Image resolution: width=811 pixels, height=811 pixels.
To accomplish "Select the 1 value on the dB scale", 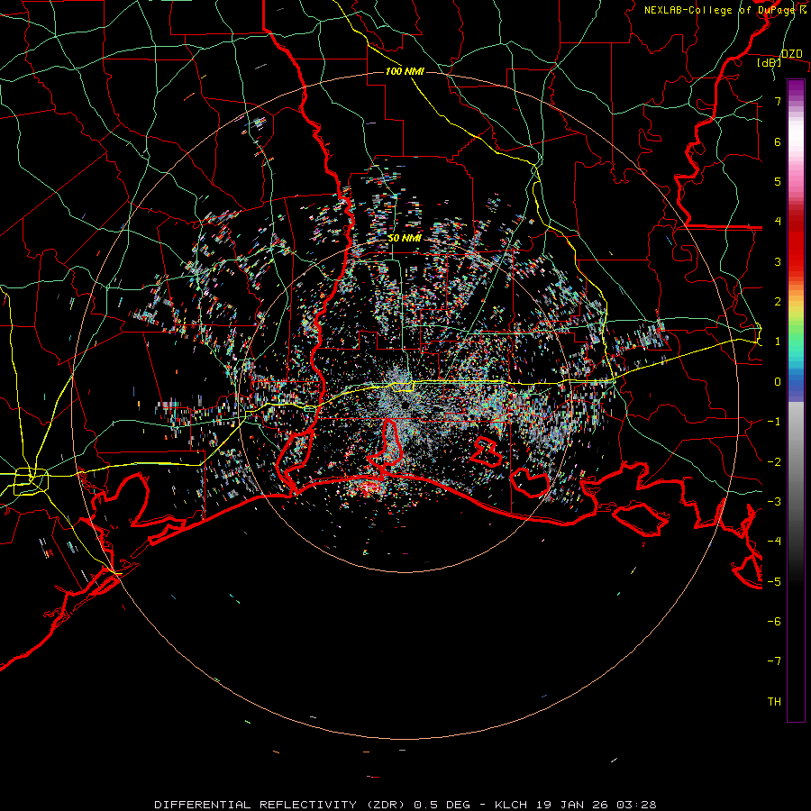I will point(778,342).
